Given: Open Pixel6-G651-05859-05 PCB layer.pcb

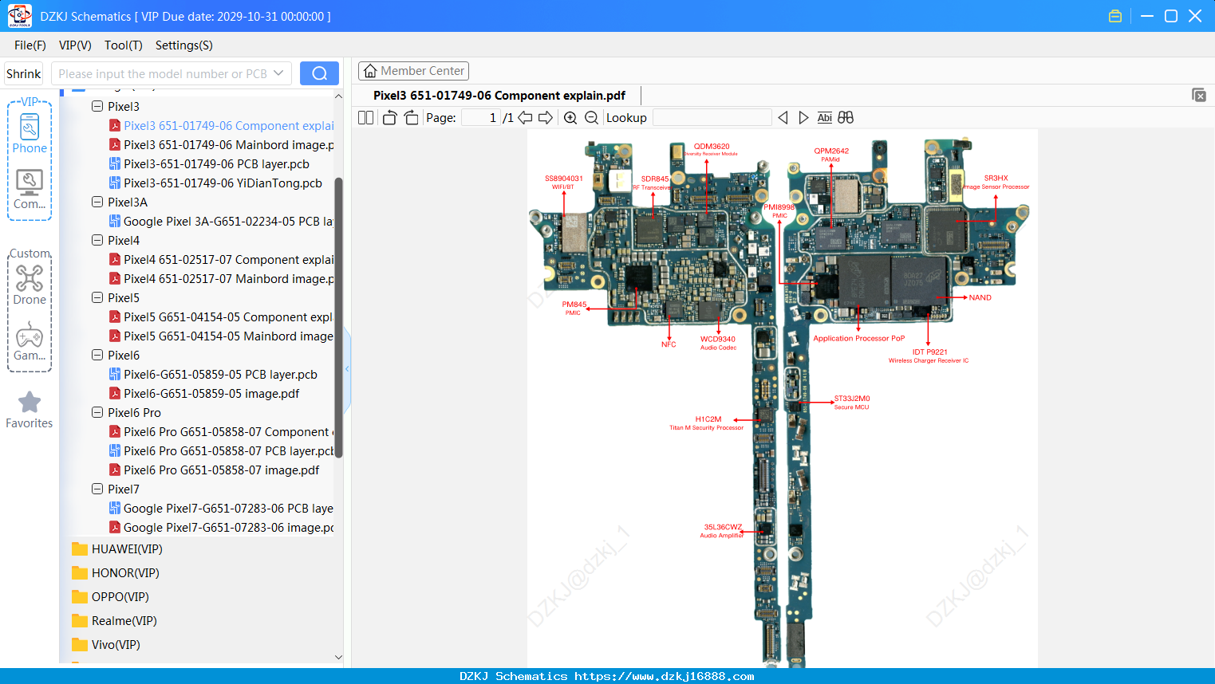Looking at the screenshot, I should click(x=213, y=375).
